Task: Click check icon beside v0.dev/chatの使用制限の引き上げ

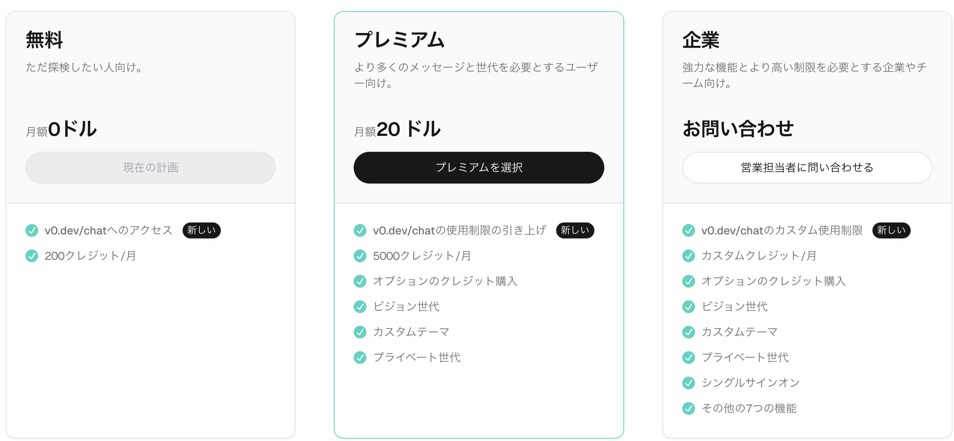Action: 360,230
